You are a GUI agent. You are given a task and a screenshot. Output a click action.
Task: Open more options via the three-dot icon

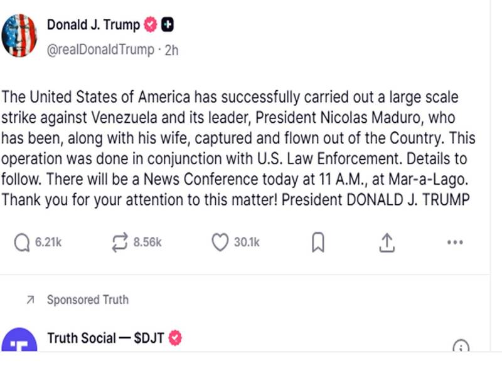pos(455,242)
